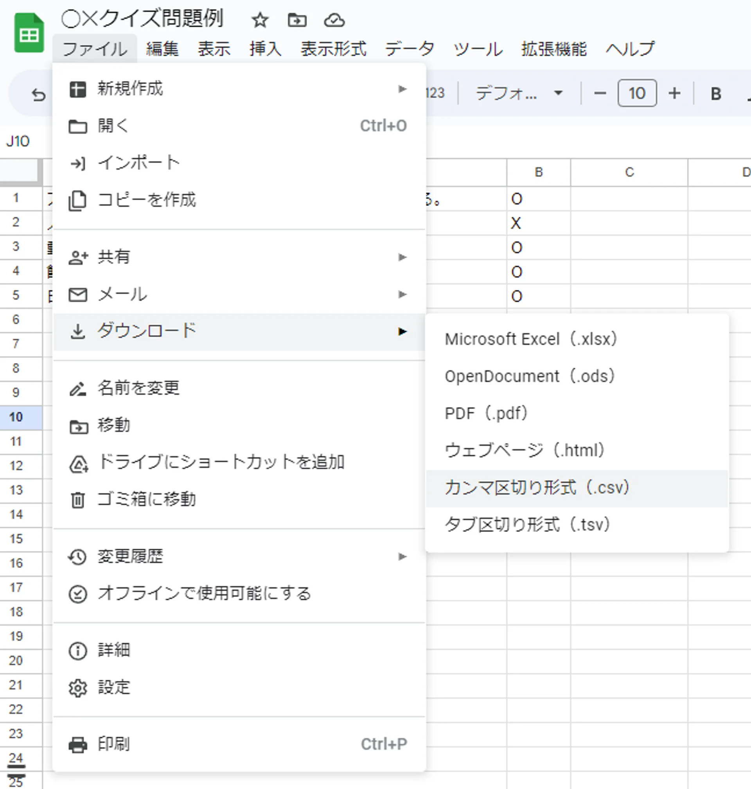The image size is (751, 789).
Task: Select カンマ区切り形式 (.csv) download option
Action: tap(537, 488)
